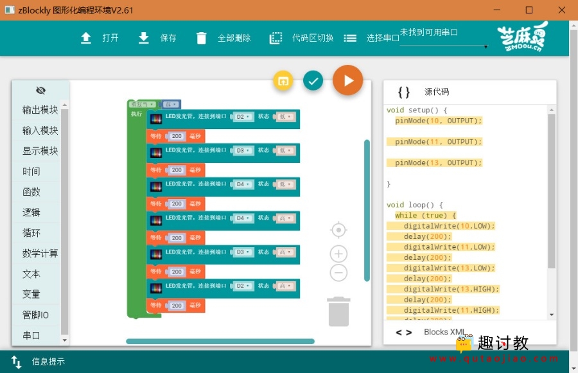Select the 串口 category
The width and height of the screenshot is (578, 373).
(31, 335)
